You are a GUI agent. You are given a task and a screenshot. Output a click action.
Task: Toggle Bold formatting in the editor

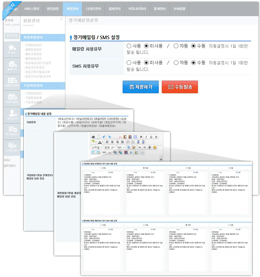click(141, 137)
